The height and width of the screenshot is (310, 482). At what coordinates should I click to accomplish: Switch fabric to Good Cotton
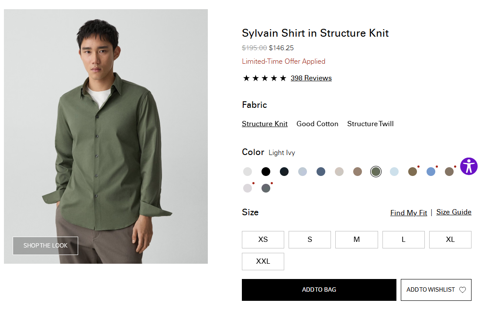coord(317,124)
